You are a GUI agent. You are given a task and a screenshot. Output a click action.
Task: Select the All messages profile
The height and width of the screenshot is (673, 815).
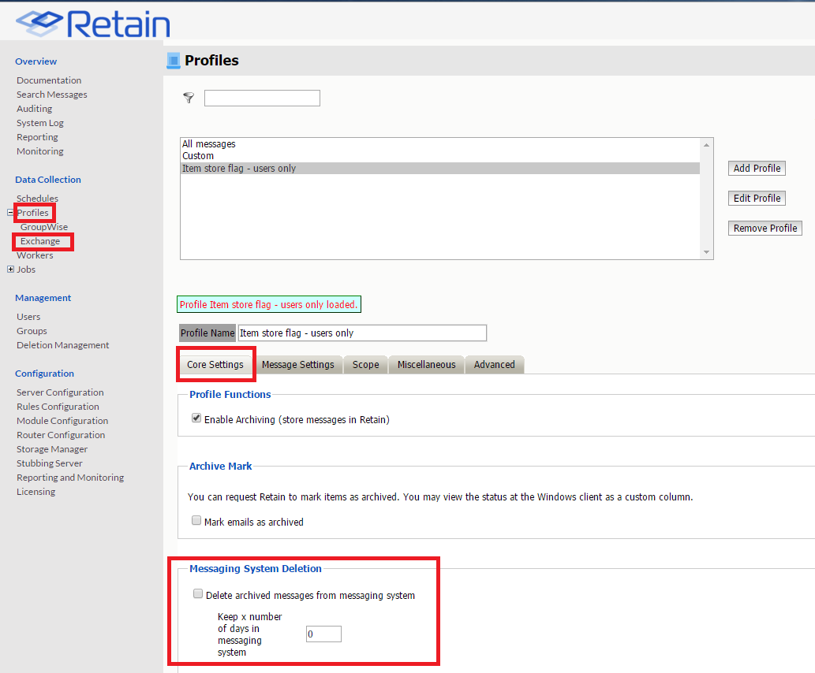(440, 144)
